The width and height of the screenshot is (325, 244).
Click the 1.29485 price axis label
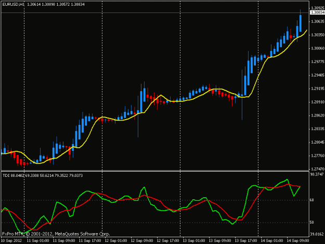[x=318, y=75]
